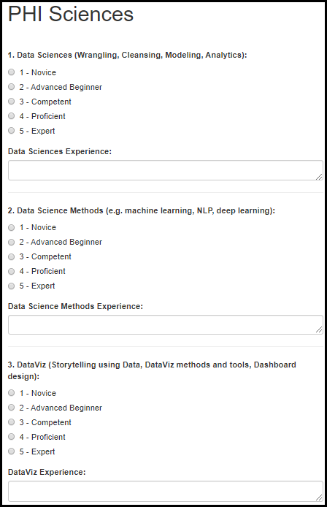Select '1 - Novice' for DataViz
This screenshot has width=327, height=507.
[x=11, y=393]
